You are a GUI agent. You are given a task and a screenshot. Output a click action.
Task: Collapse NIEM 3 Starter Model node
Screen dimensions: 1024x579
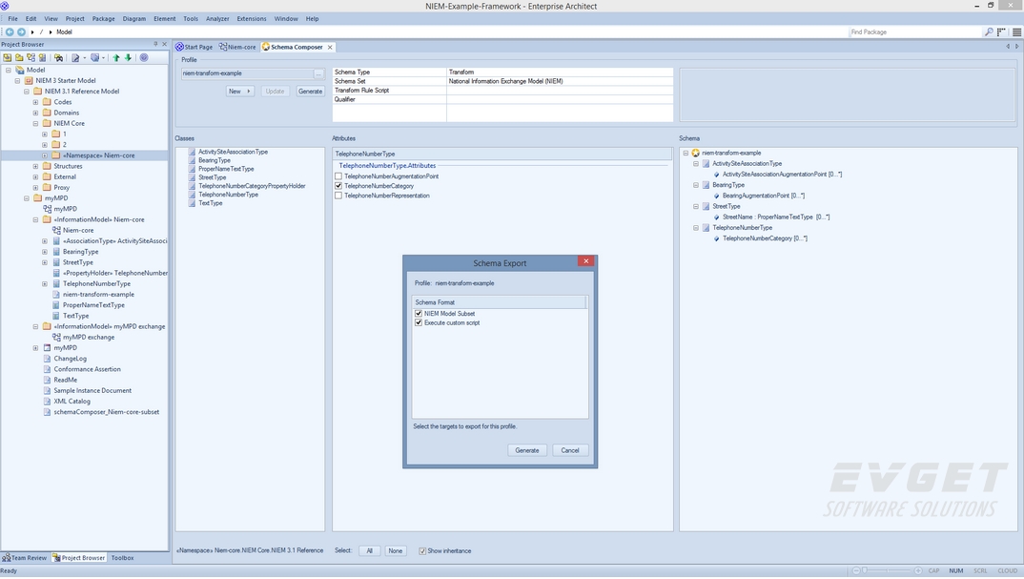tap(17, 80)
